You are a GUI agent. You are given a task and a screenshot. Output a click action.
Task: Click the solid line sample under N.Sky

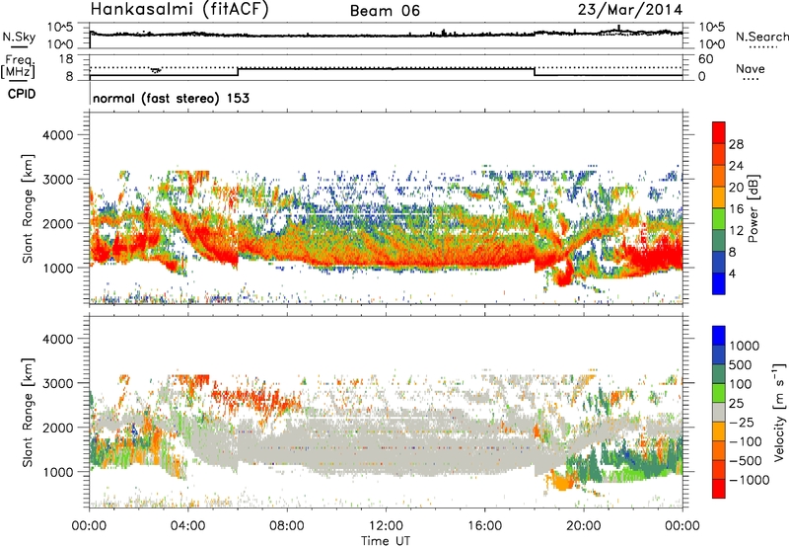click(x=19, y=46)
